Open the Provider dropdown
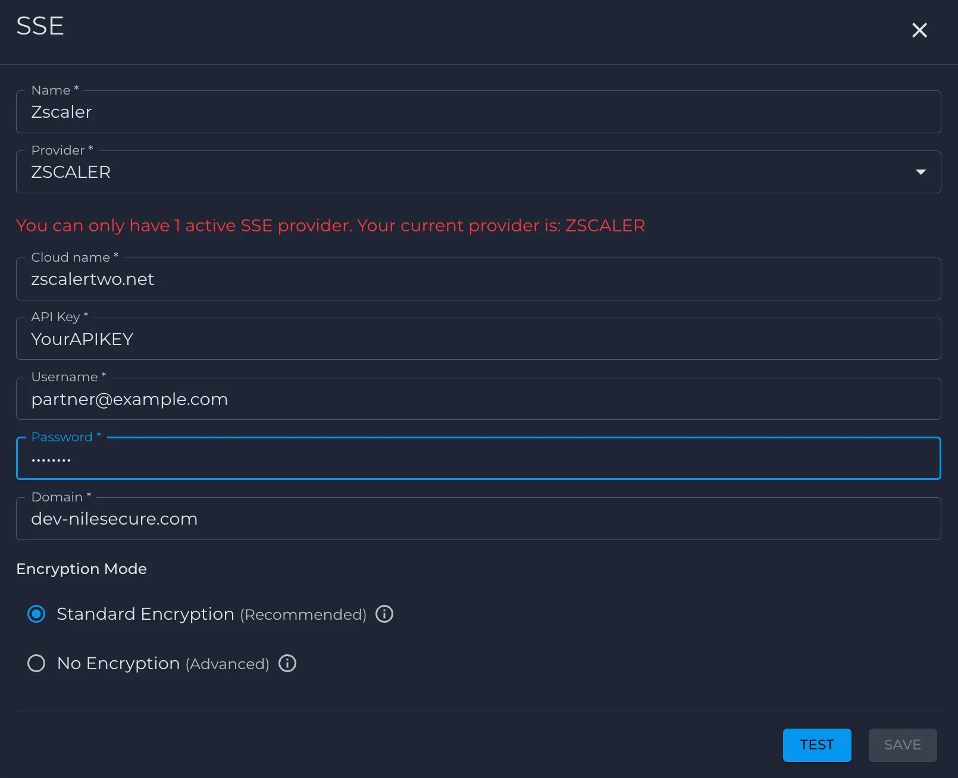958x778 pixels. pos(478,172)
